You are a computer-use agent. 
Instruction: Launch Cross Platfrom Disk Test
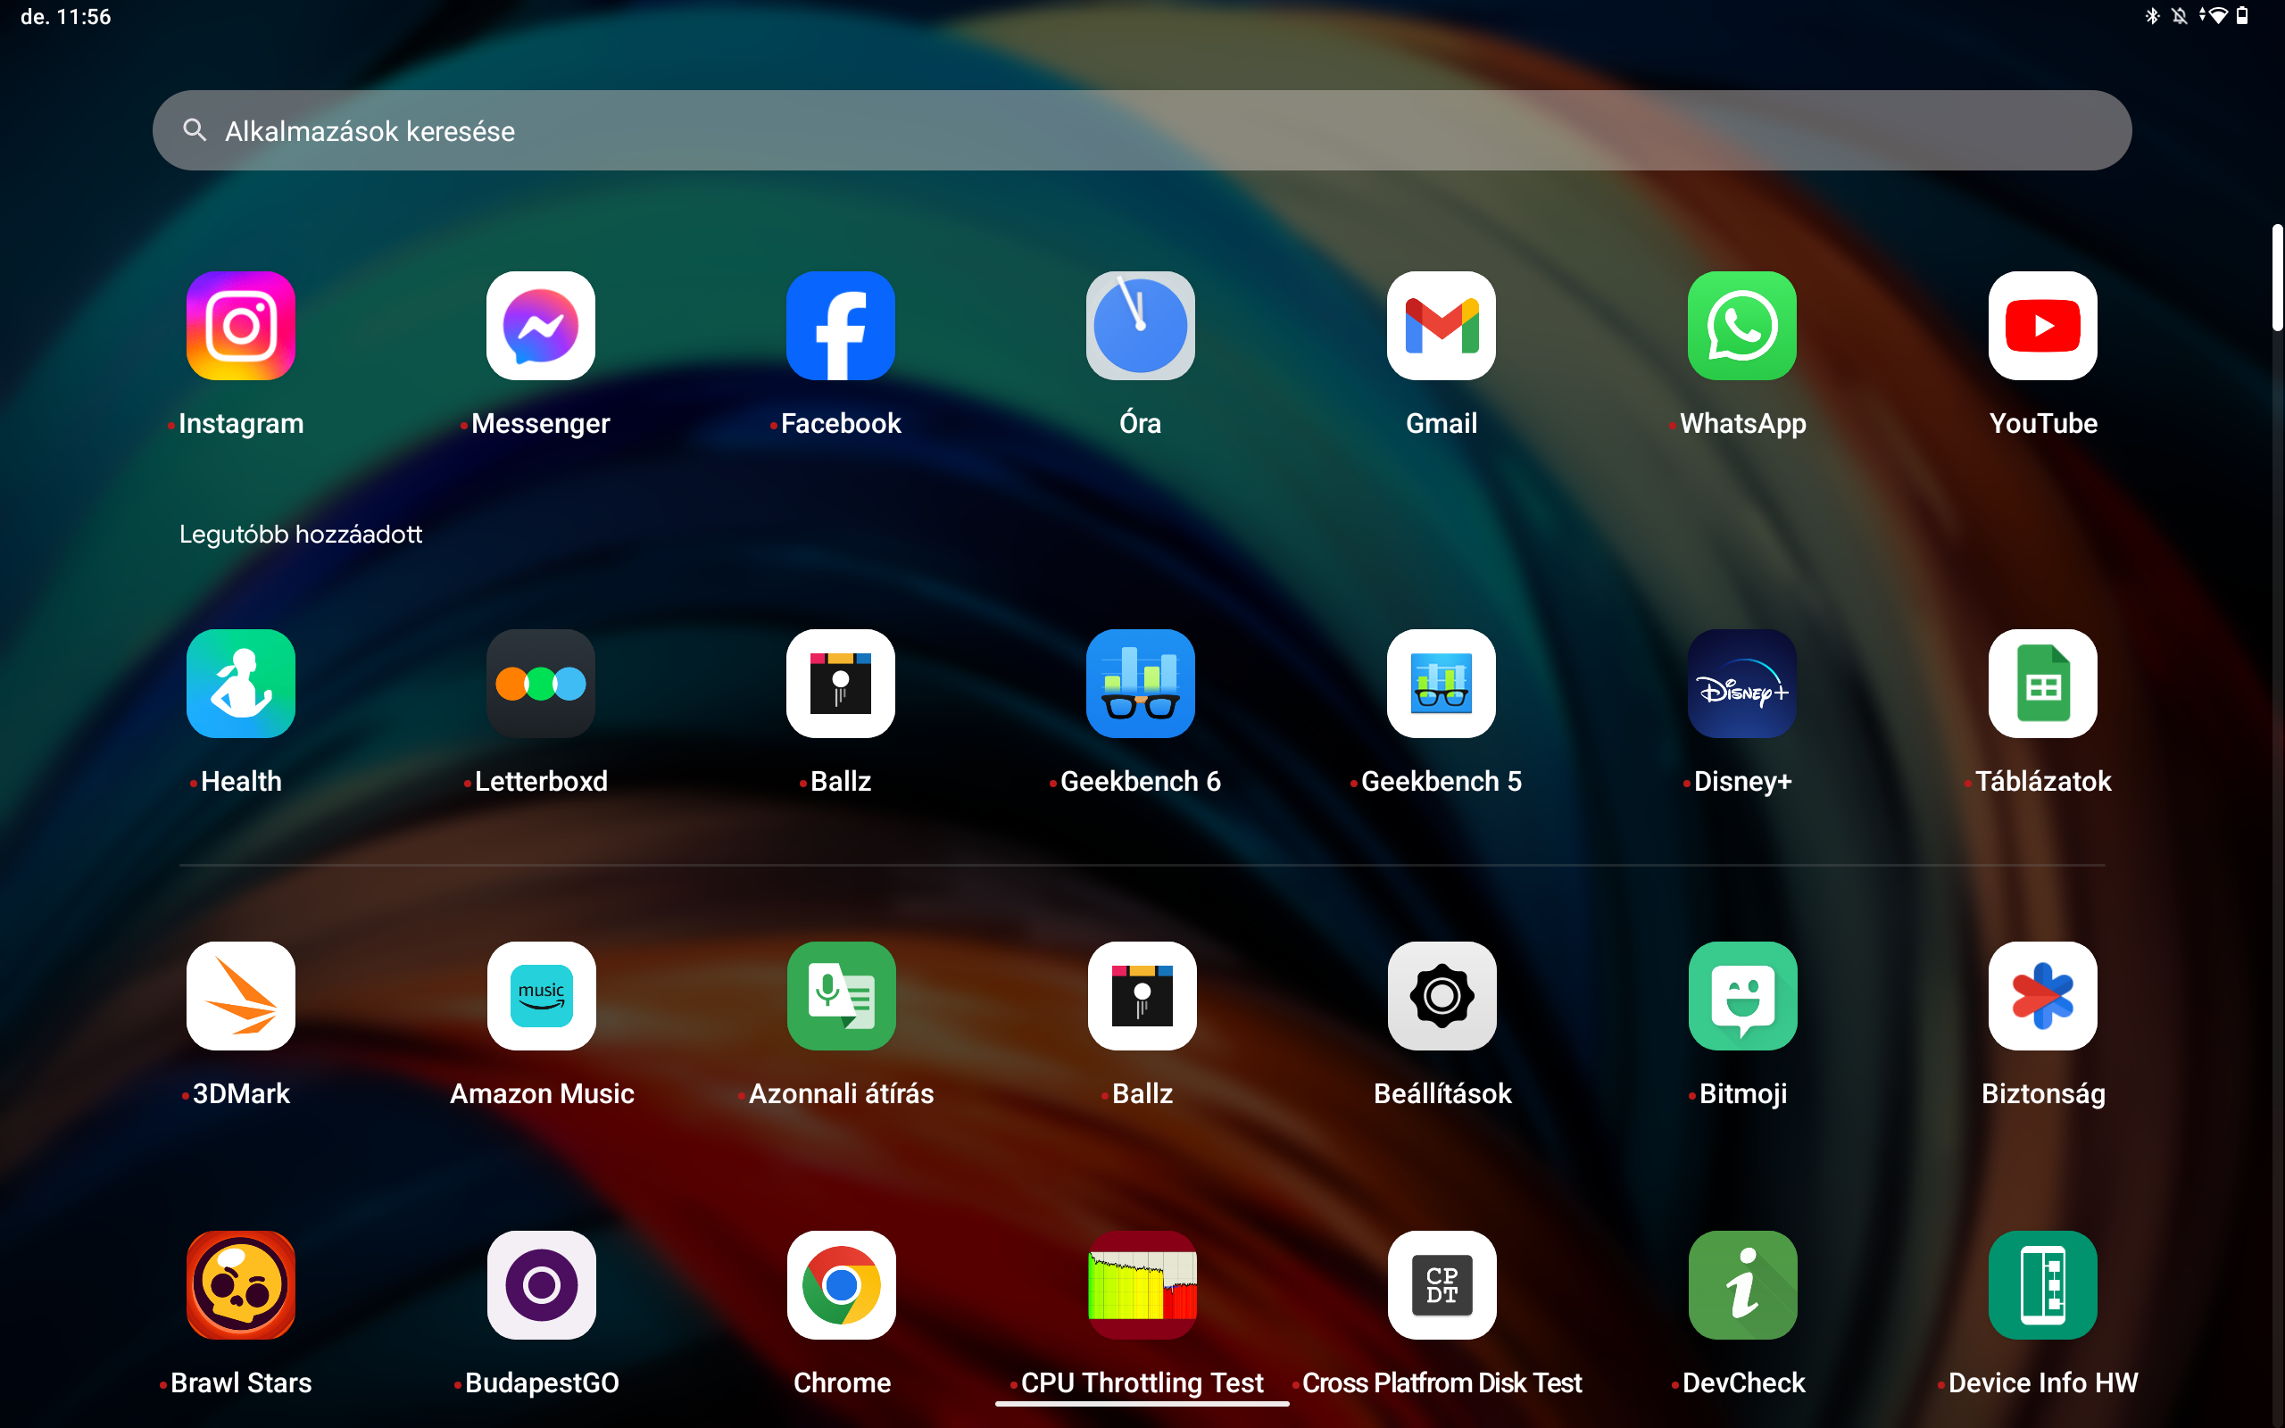click(x=1442, y=1284)
